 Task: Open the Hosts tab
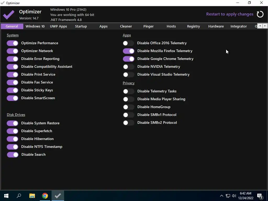point(171,26)
